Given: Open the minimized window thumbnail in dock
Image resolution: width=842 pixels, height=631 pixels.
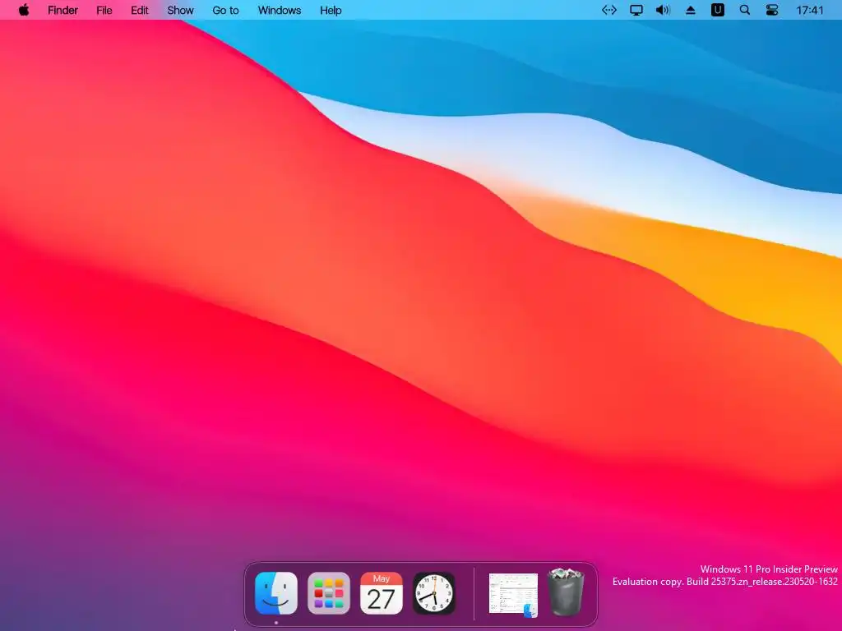Looking at the screenshot, I should [513, 595].
